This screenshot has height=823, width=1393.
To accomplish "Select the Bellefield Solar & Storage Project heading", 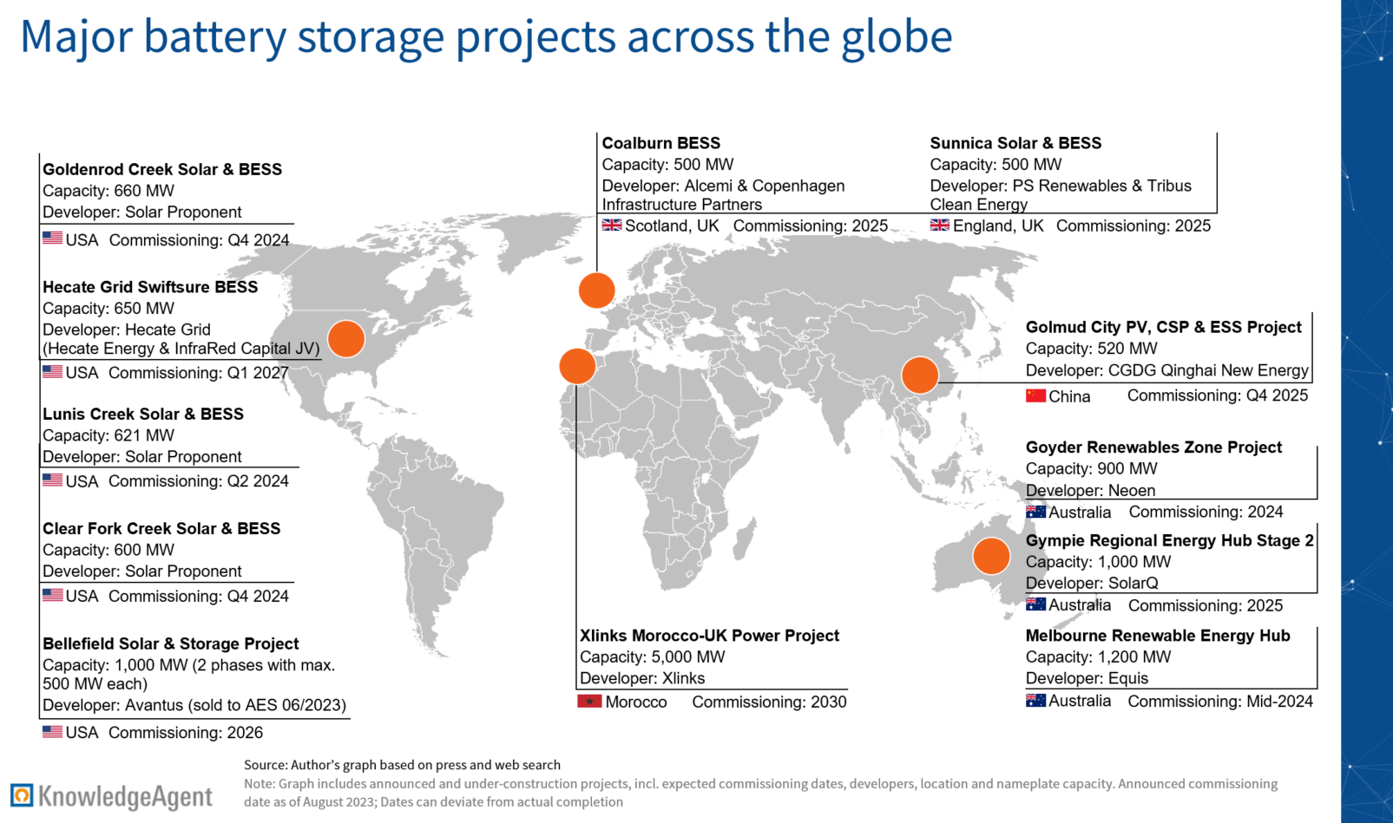I will pyautogui.click(x=171, y=644).
